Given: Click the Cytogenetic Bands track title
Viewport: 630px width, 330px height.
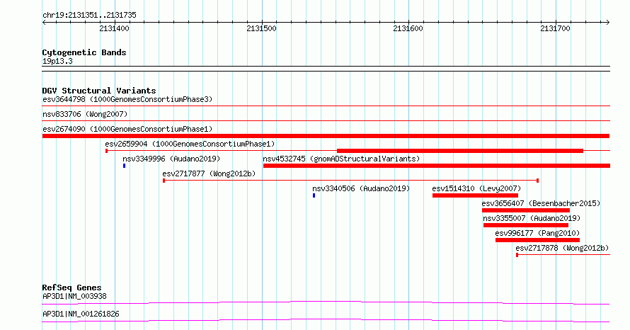Looking at the screenshot, I should coord(84,52).
